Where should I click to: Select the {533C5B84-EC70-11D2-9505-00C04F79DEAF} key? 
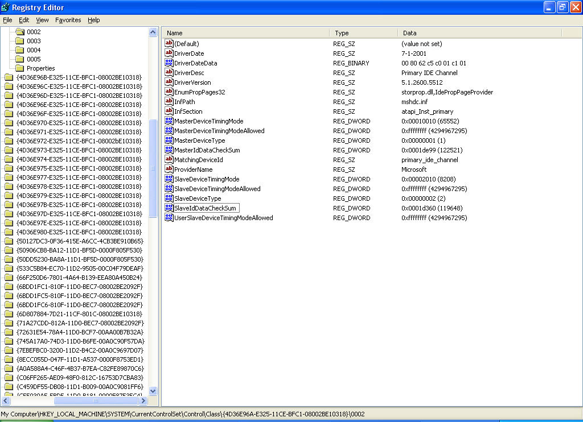tap(80, 268)
